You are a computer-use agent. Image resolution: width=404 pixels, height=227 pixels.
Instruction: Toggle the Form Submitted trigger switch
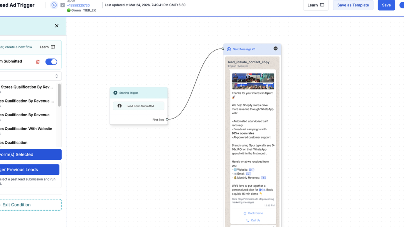coord(51,62)
